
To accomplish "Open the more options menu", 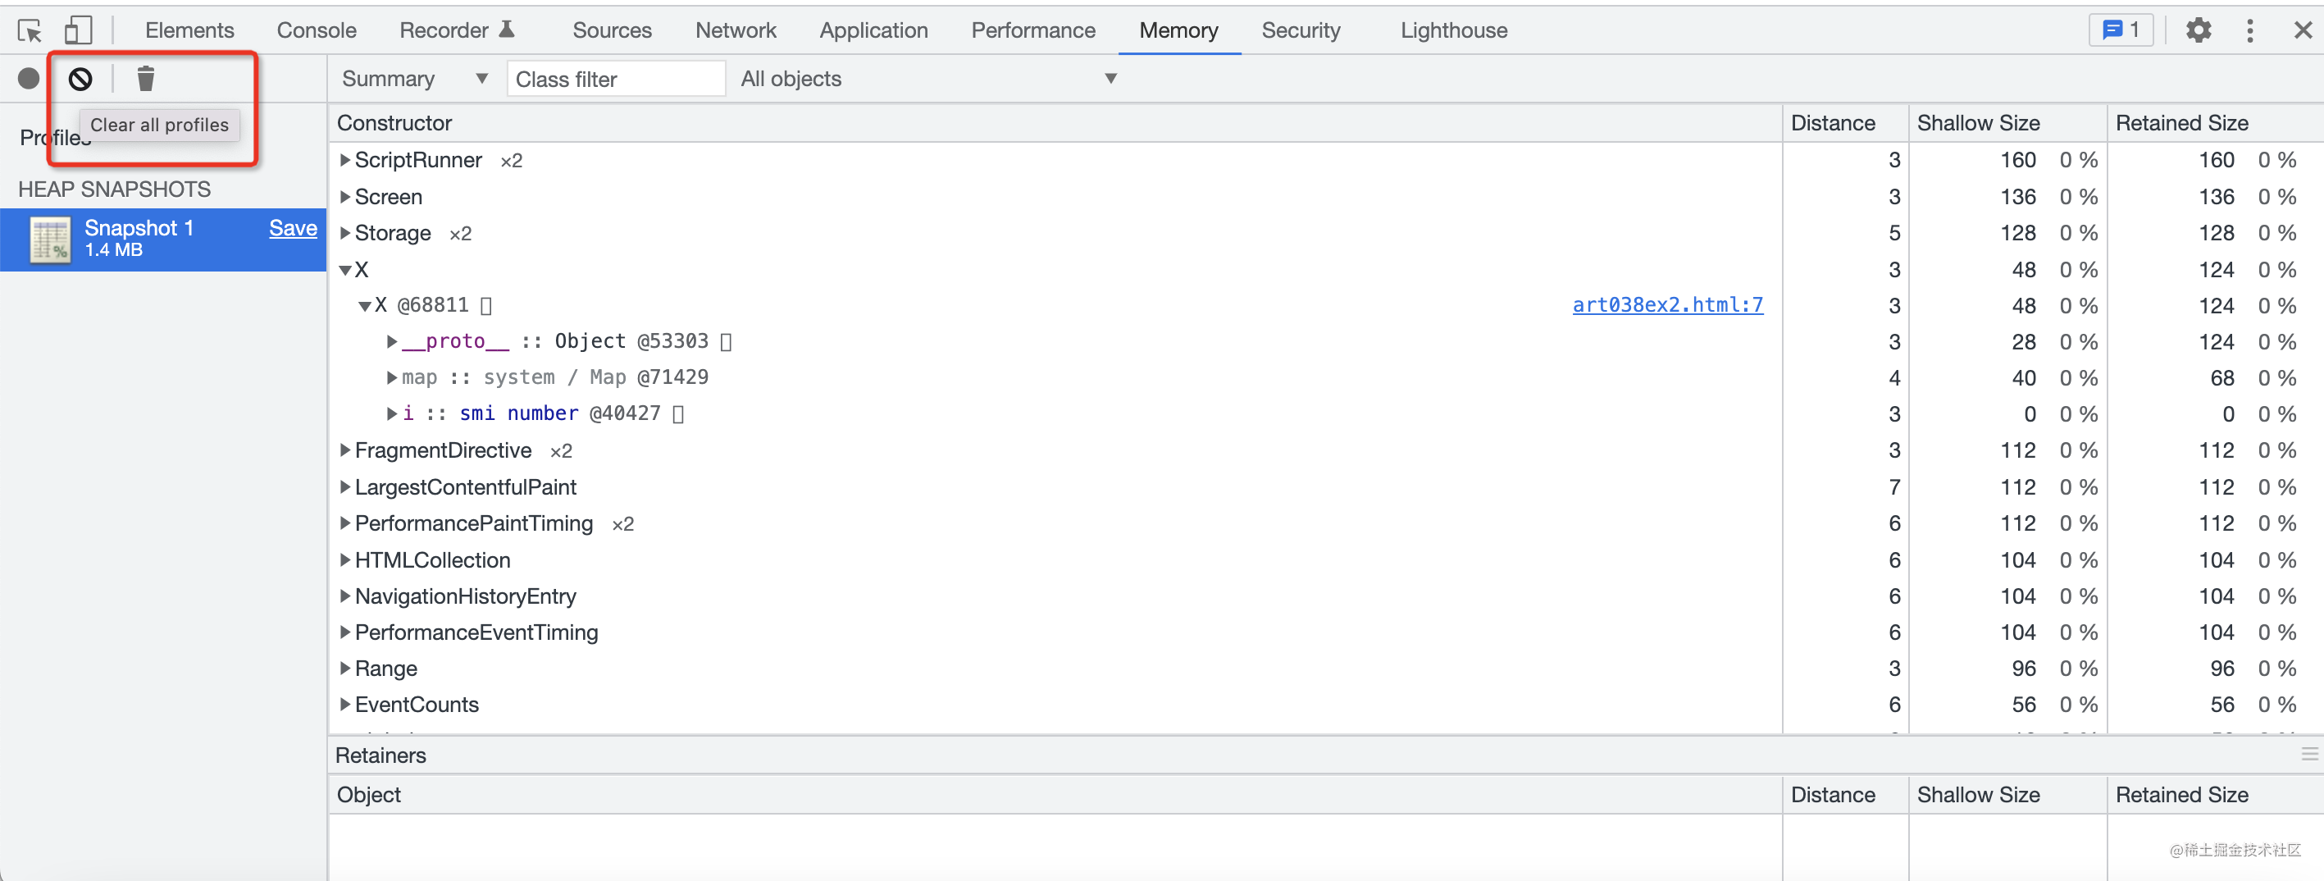I will [x=2249, y=30].
